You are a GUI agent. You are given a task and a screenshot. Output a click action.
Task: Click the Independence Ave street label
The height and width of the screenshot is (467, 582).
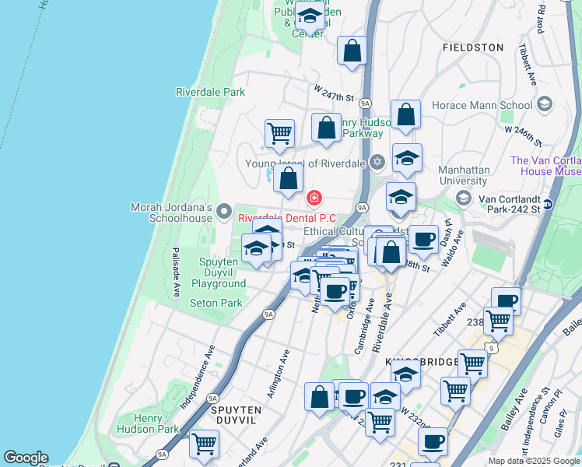pyautogui.click(x=198, y=377)
